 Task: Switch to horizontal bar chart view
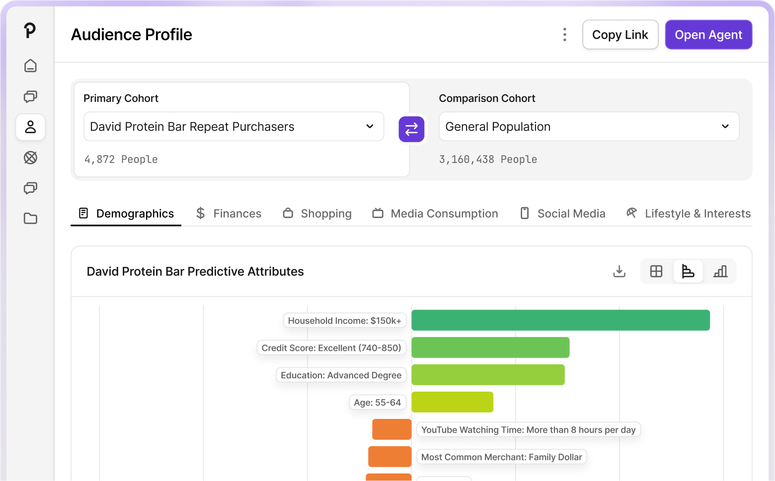688,271
